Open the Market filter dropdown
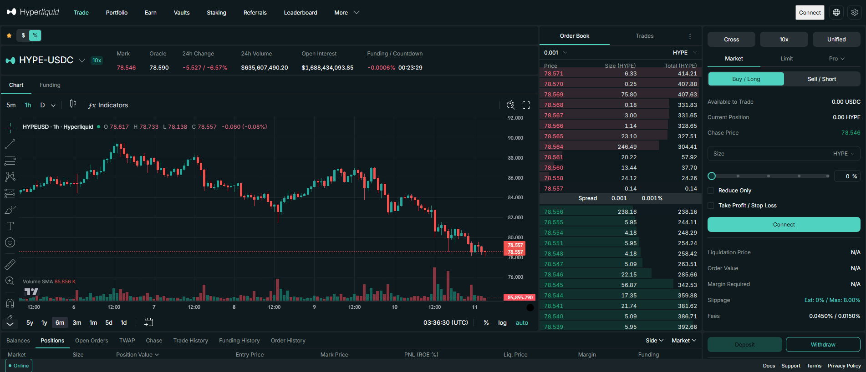Viewport: 866px width, 372px height. tap(684, 341)
